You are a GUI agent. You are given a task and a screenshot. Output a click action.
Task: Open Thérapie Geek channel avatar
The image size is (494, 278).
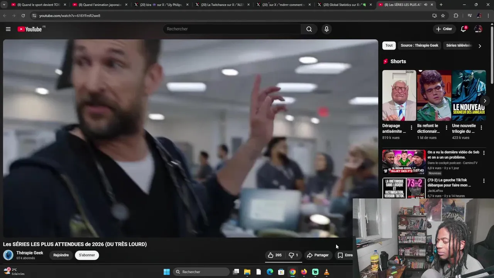click(x=8, y=255)
